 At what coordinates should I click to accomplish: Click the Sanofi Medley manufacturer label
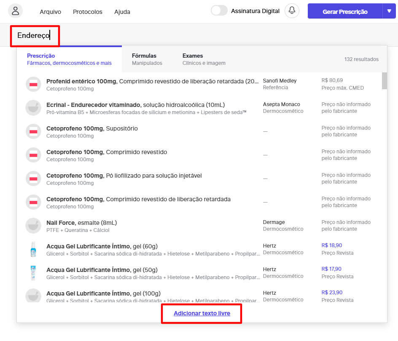280,81
